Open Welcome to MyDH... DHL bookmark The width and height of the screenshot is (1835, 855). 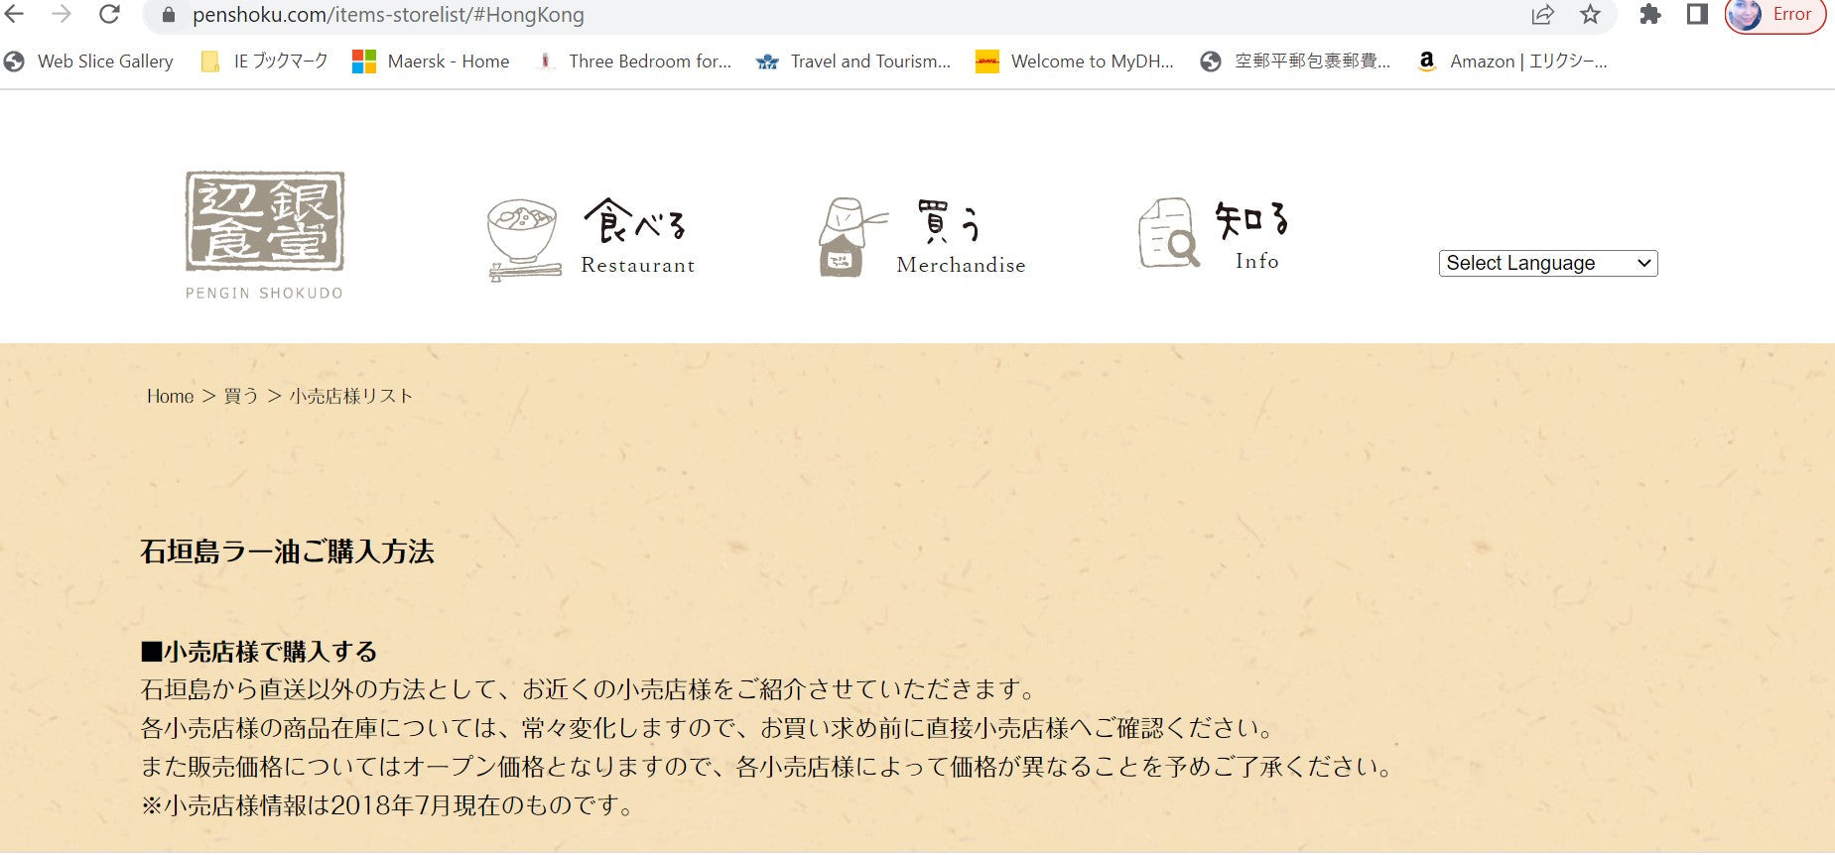[x=1075, y=61]
